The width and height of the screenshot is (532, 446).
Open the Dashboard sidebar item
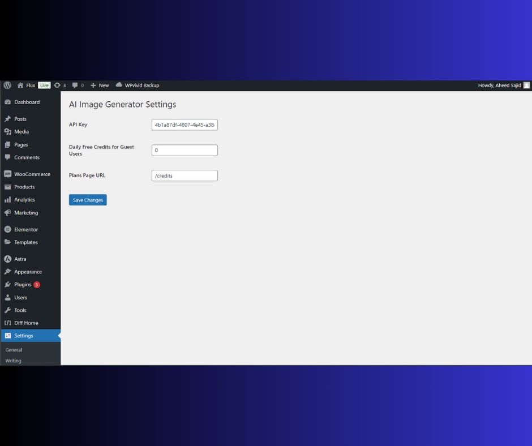tap(27, 102)
